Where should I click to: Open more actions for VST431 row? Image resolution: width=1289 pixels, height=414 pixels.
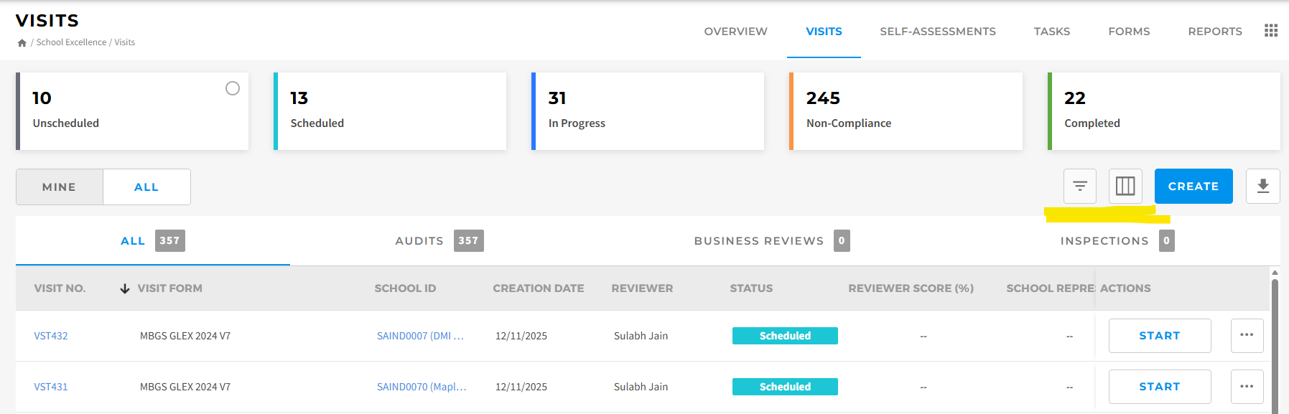pyautogui.click(x=1247, y=387)
